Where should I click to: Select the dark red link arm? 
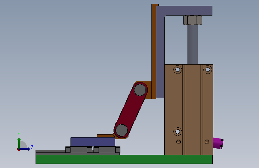131,110
